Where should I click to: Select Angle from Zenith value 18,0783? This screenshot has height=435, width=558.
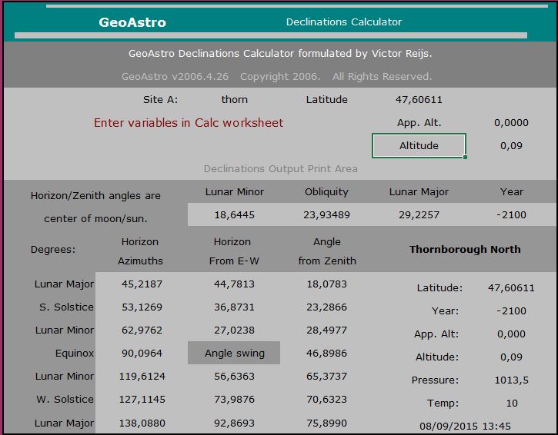coord(326,284)
